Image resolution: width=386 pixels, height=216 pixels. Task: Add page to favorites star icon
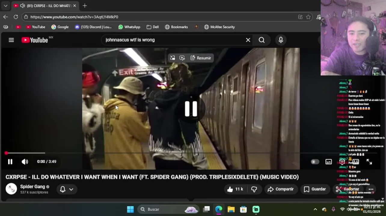308,17
